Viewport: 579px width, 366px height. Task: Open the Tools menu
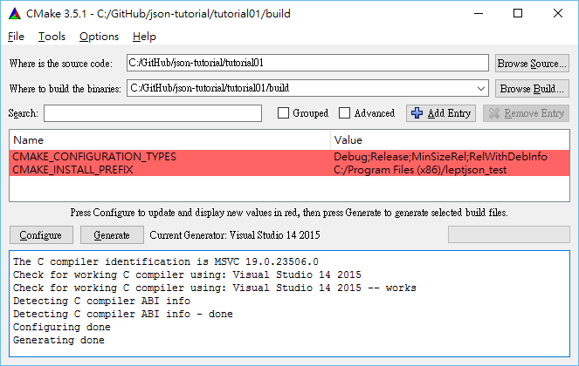click(52, 37)
